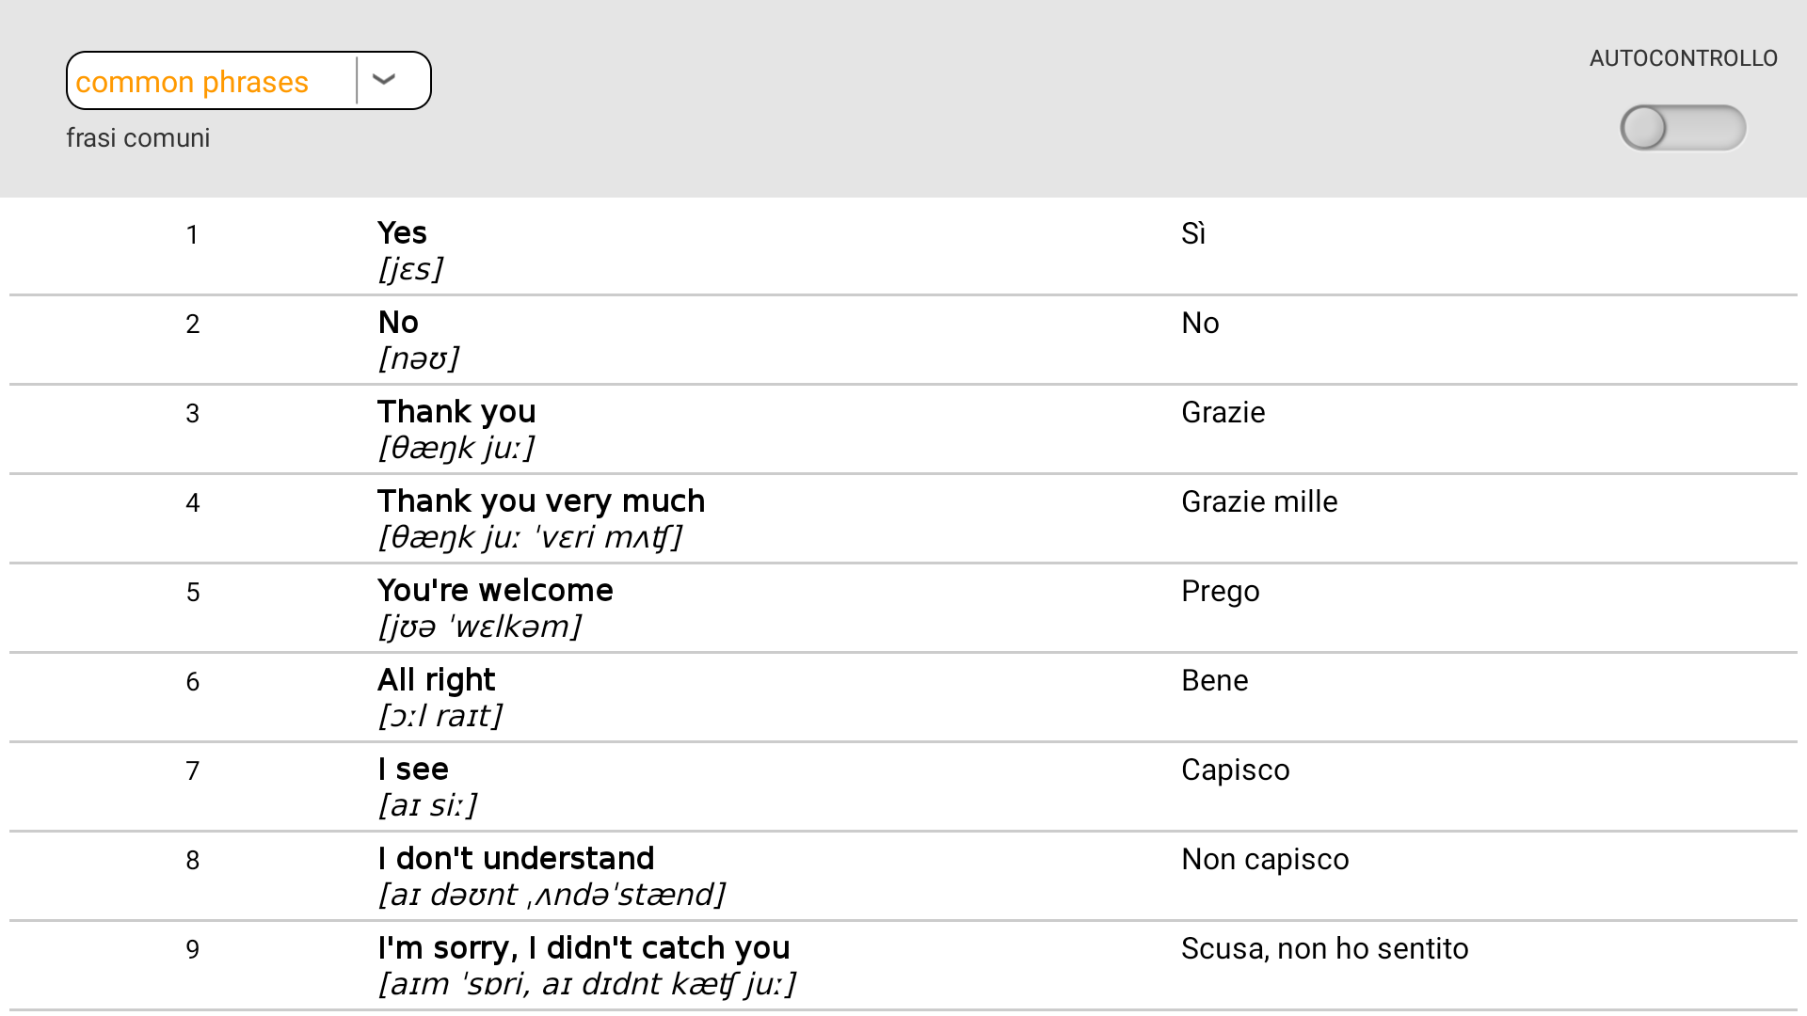Tap the "I don't understand" phrase
1807x1016 pixels.
(x=516, y=859)
